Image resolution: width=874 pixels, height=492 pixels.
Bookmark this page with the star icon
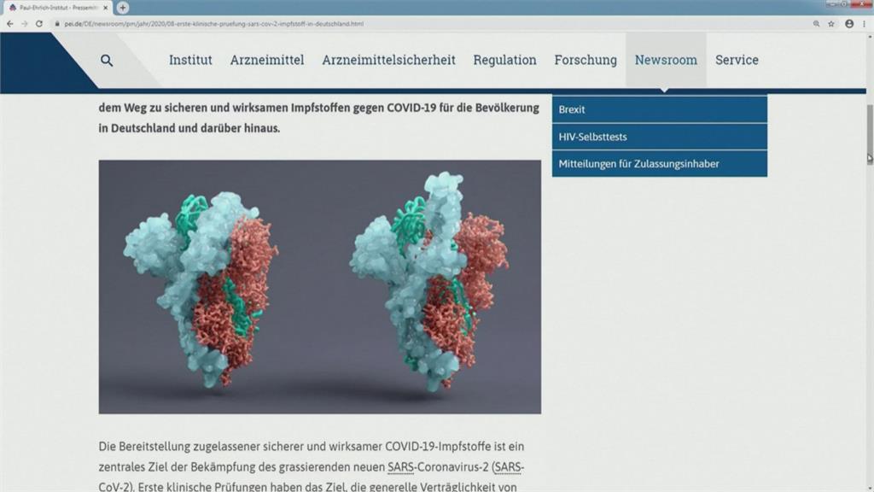click(x=831, y=24)
